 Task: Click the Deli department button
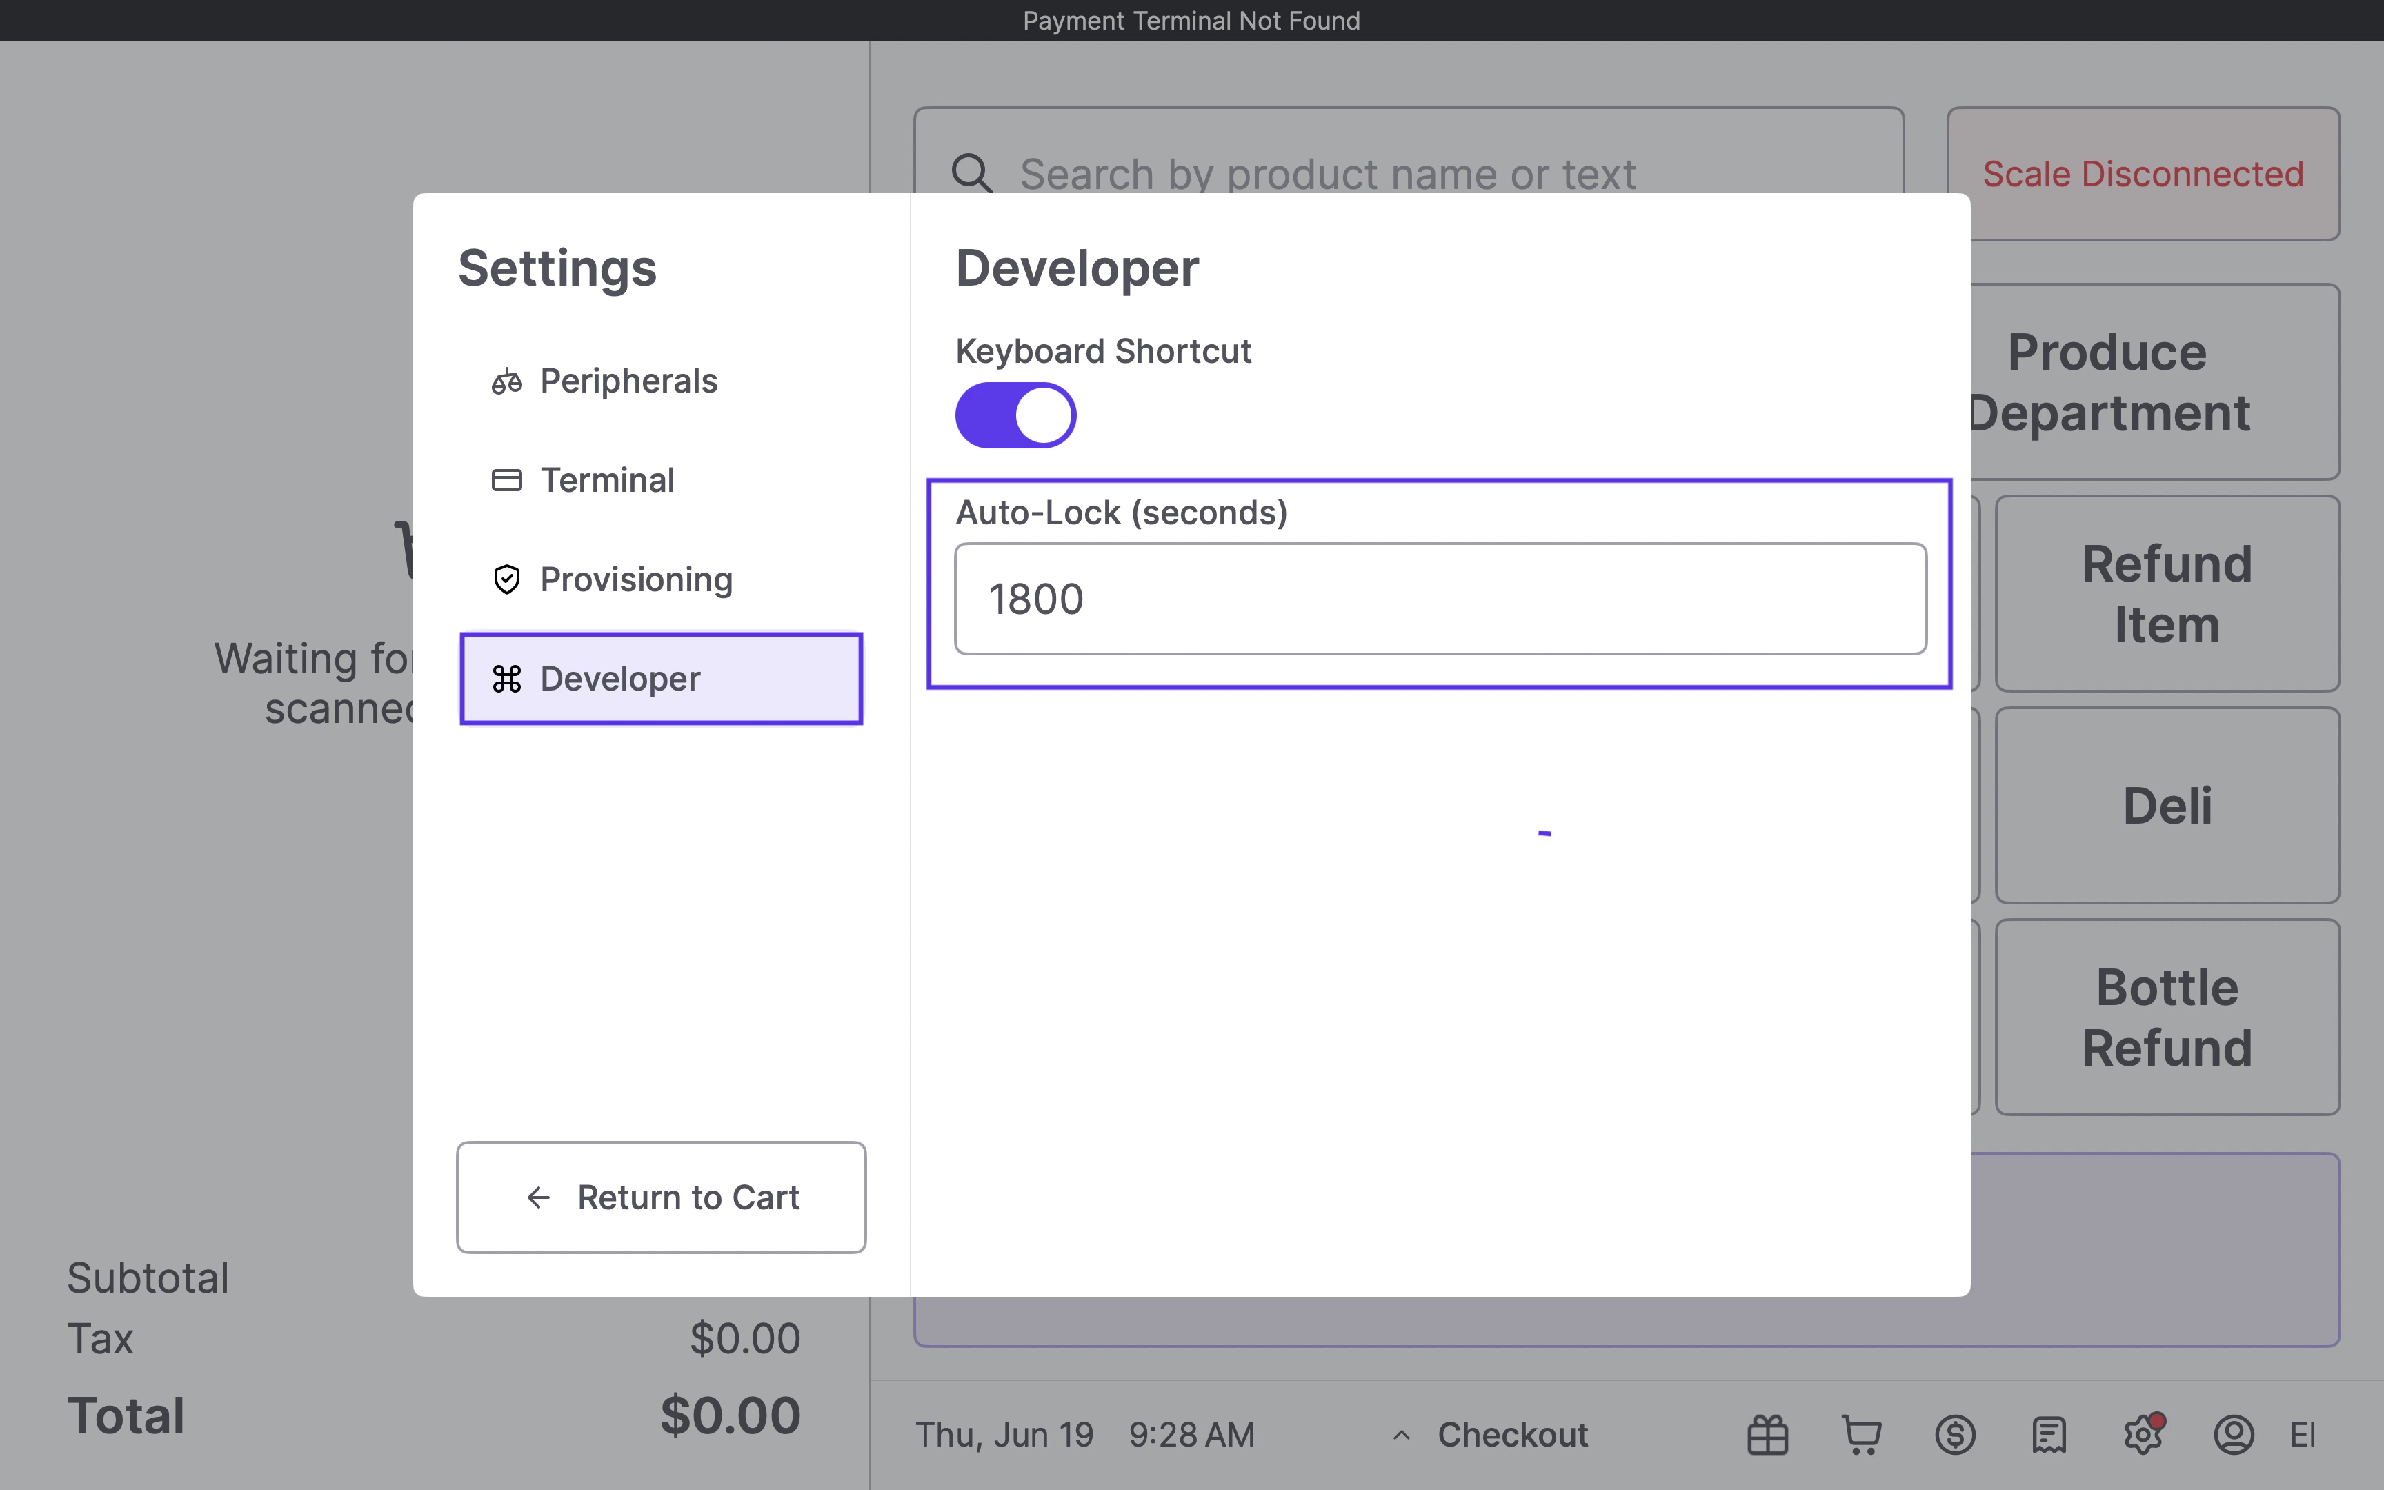point(2166,805)
